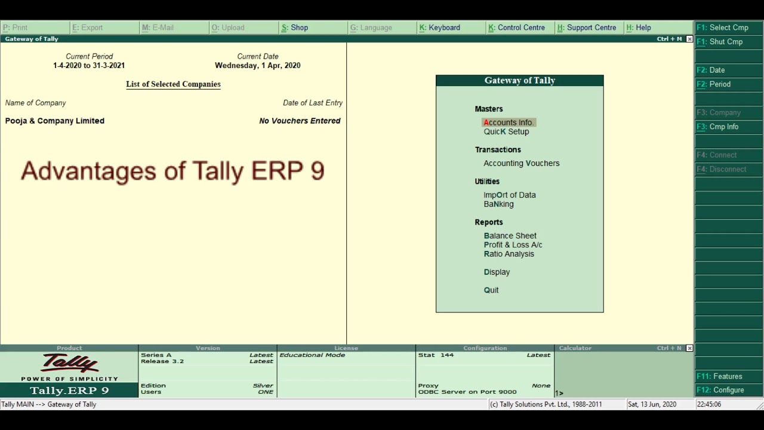Close the Calculator info panel
764x430 pixels.
[x=689, y=348]
